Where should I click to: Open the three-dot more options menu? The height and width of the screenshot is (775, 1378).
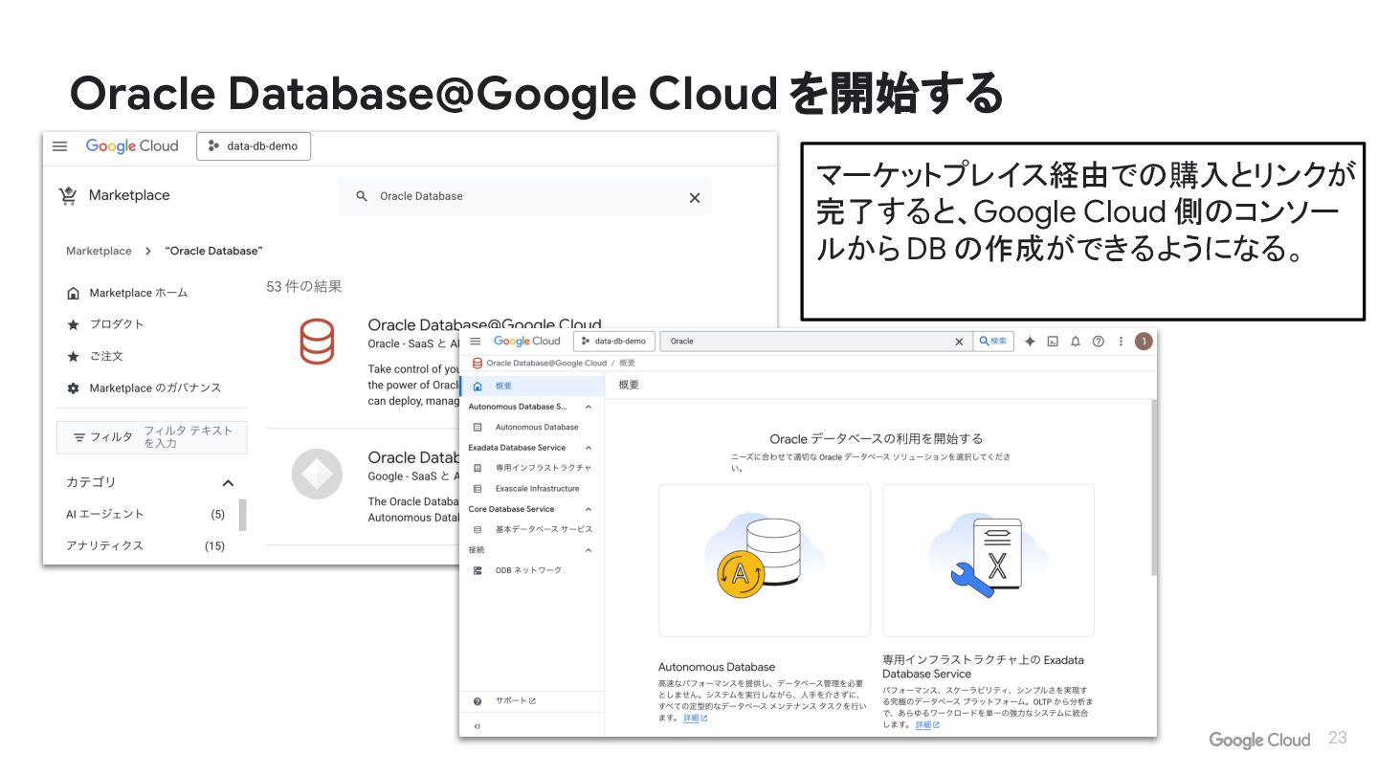point(1121,342)
